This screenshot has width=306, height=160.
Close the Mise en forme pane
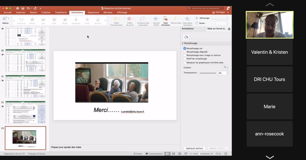pyautogui.click(x=229, y=29)
